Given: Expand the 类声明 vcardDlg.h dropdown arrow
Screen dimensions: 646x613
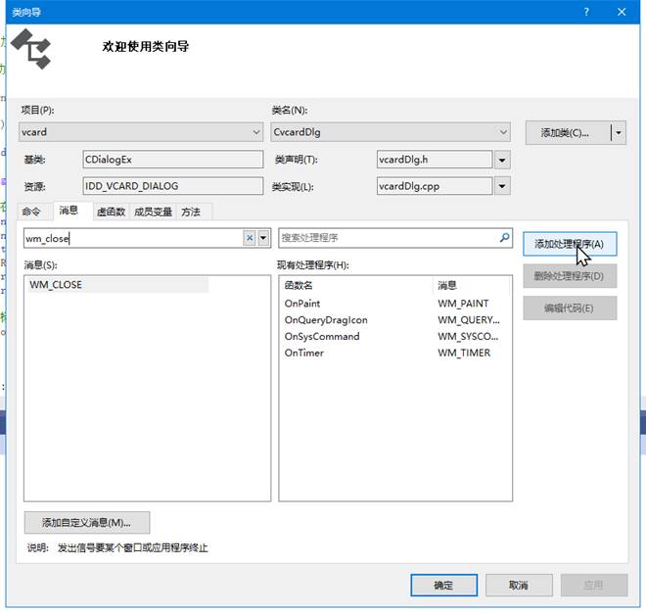Looking at the screenshot, I should coord(502,160).
